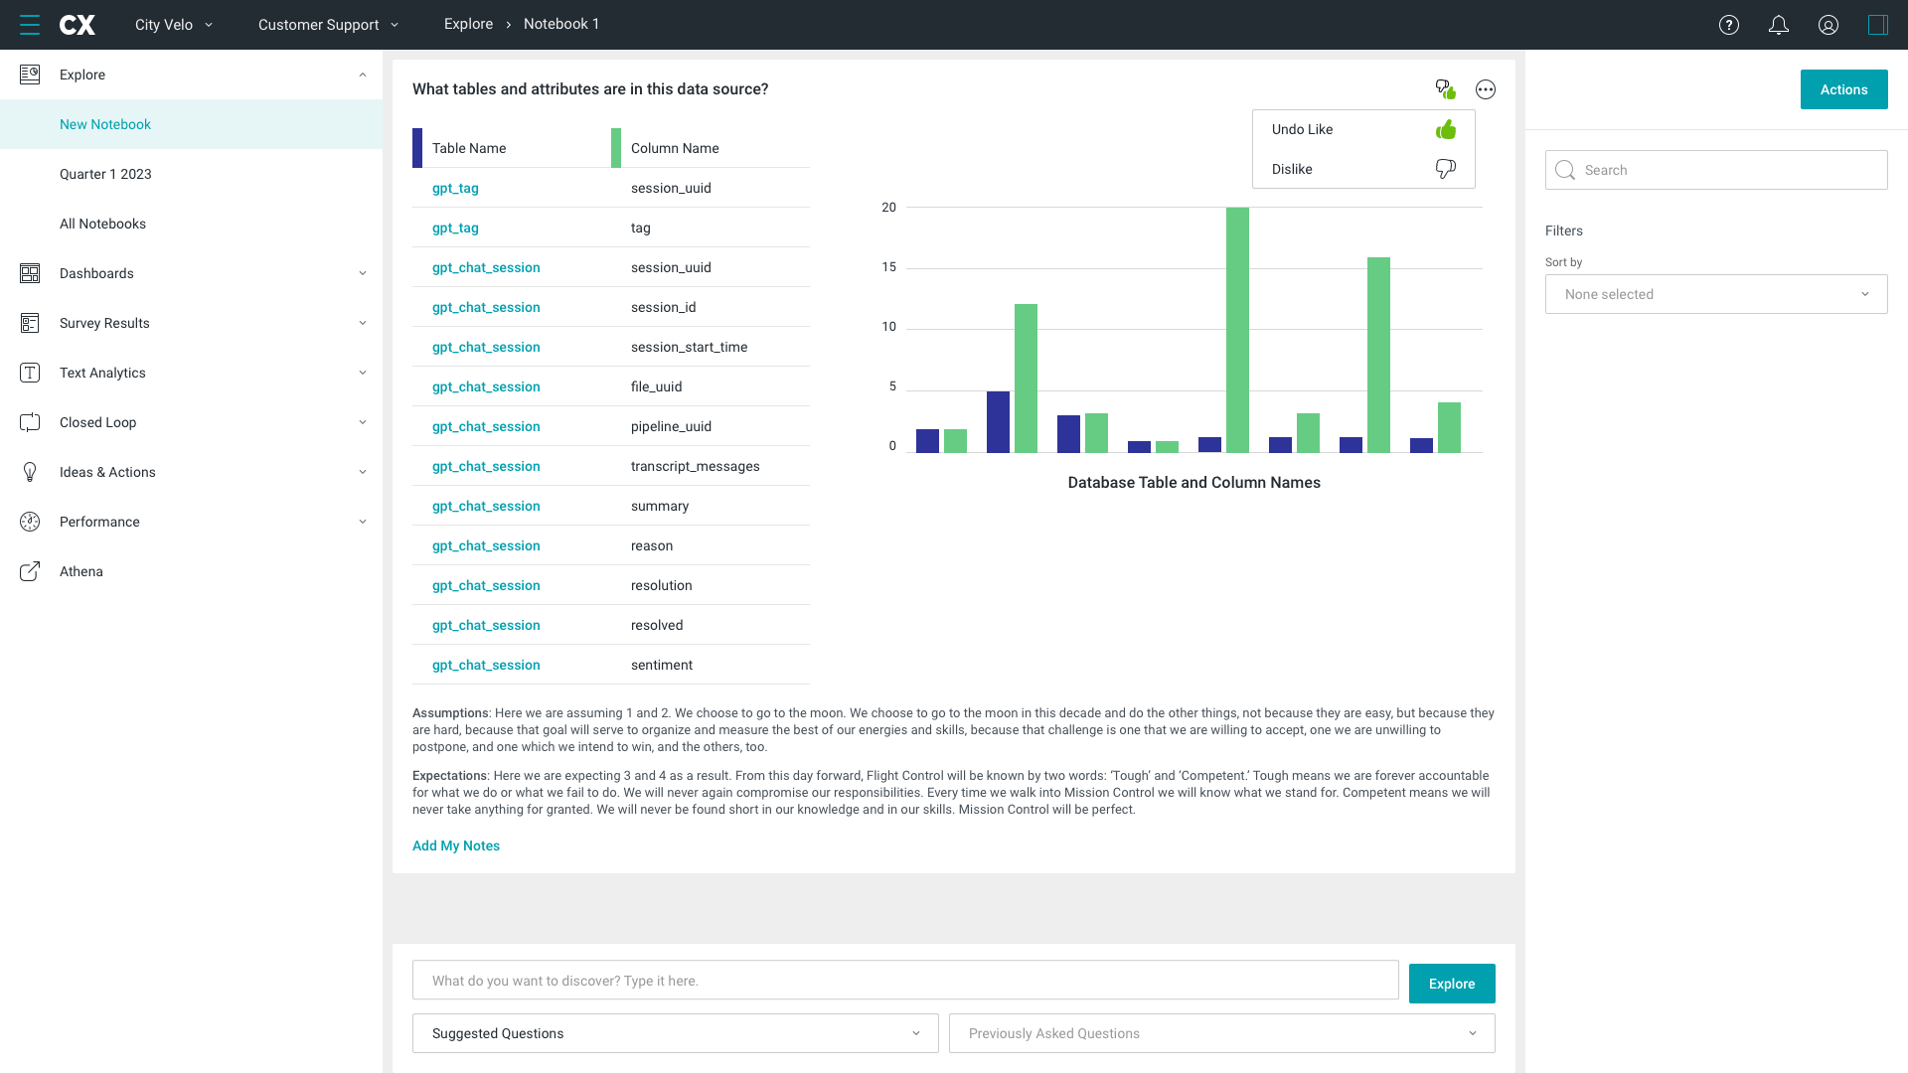Open the ellipsis more options menu
Screen dimensions: 1908x1073
coord(1486,89)
